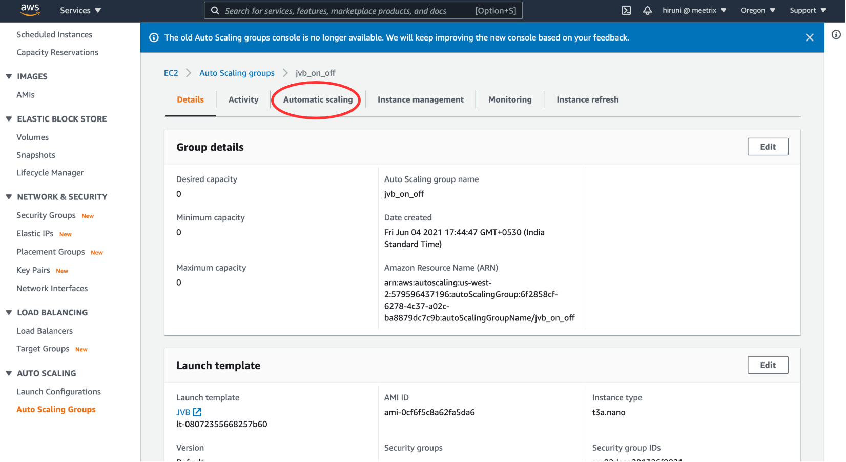Open the CloudShell terminal icon
The height and width of the screenshot is (462, 846).
pos(626,10)
